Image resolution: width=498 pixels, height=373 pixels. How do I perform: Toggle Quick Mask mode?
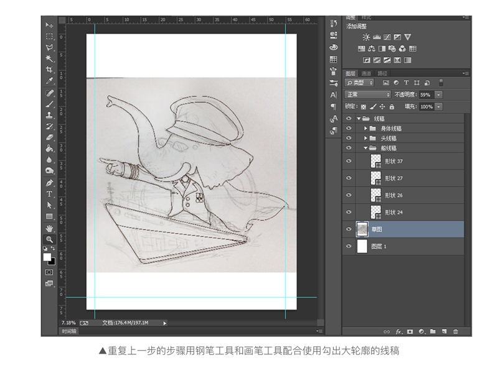click(49, 272)
